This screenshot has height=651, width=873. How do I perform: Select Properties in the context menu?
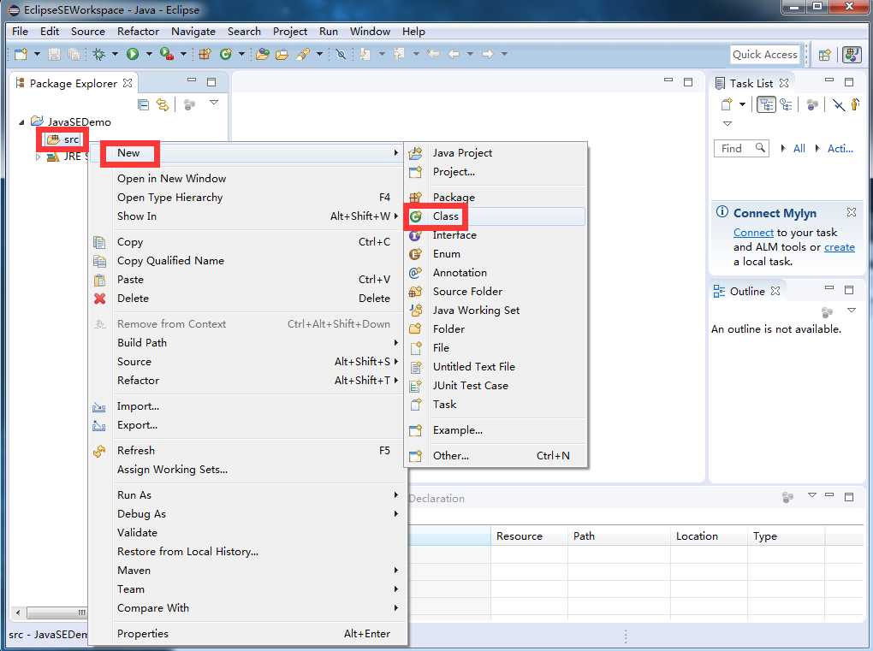coord(247,634)
